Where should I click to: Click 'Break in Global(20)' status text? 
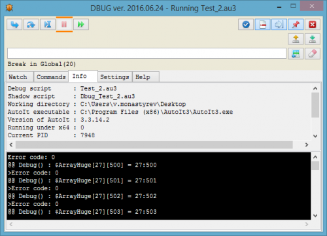pyautogui.click(x=42, y=64)
